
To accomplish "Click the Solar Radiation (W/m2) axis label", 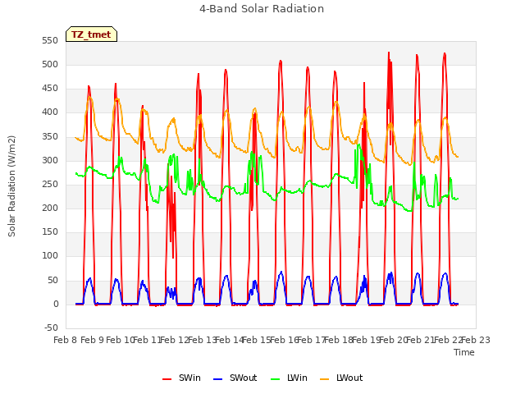I will tap(11, 186).
